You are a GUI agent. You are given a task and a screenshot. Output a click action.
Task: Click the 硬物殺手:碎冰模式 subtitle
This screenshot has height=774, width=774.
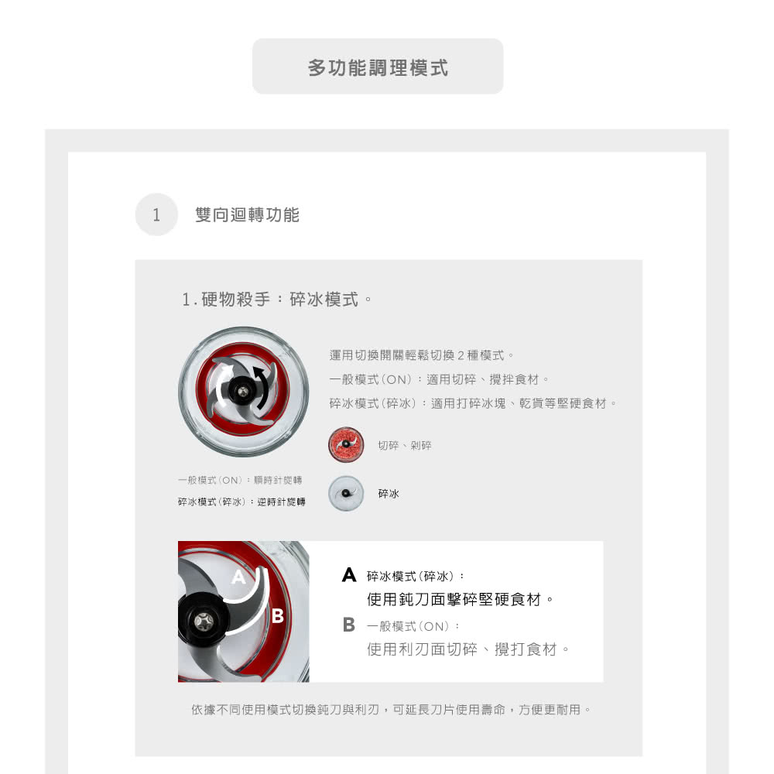(x=276, y=299)
